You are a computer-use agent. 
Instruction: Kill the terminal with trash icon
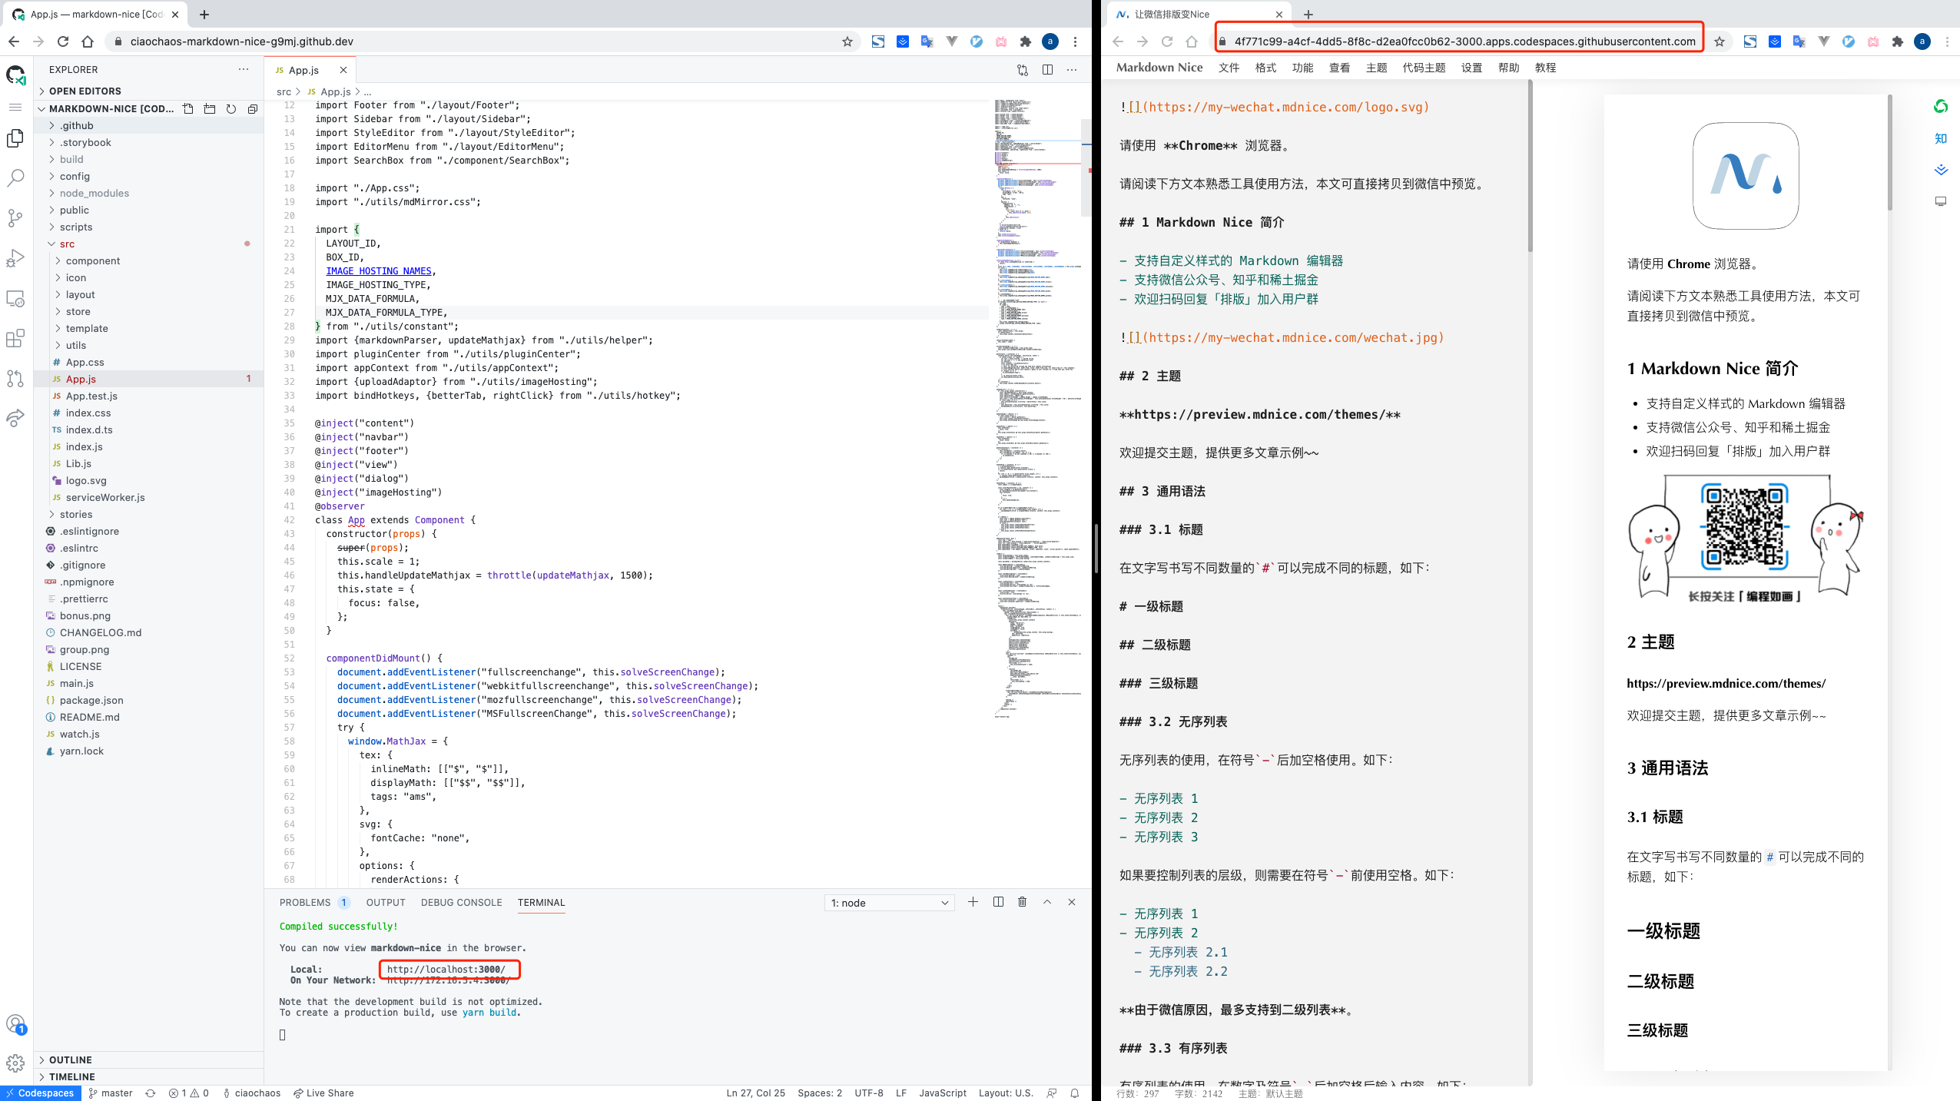click(x=1022, y=902)
